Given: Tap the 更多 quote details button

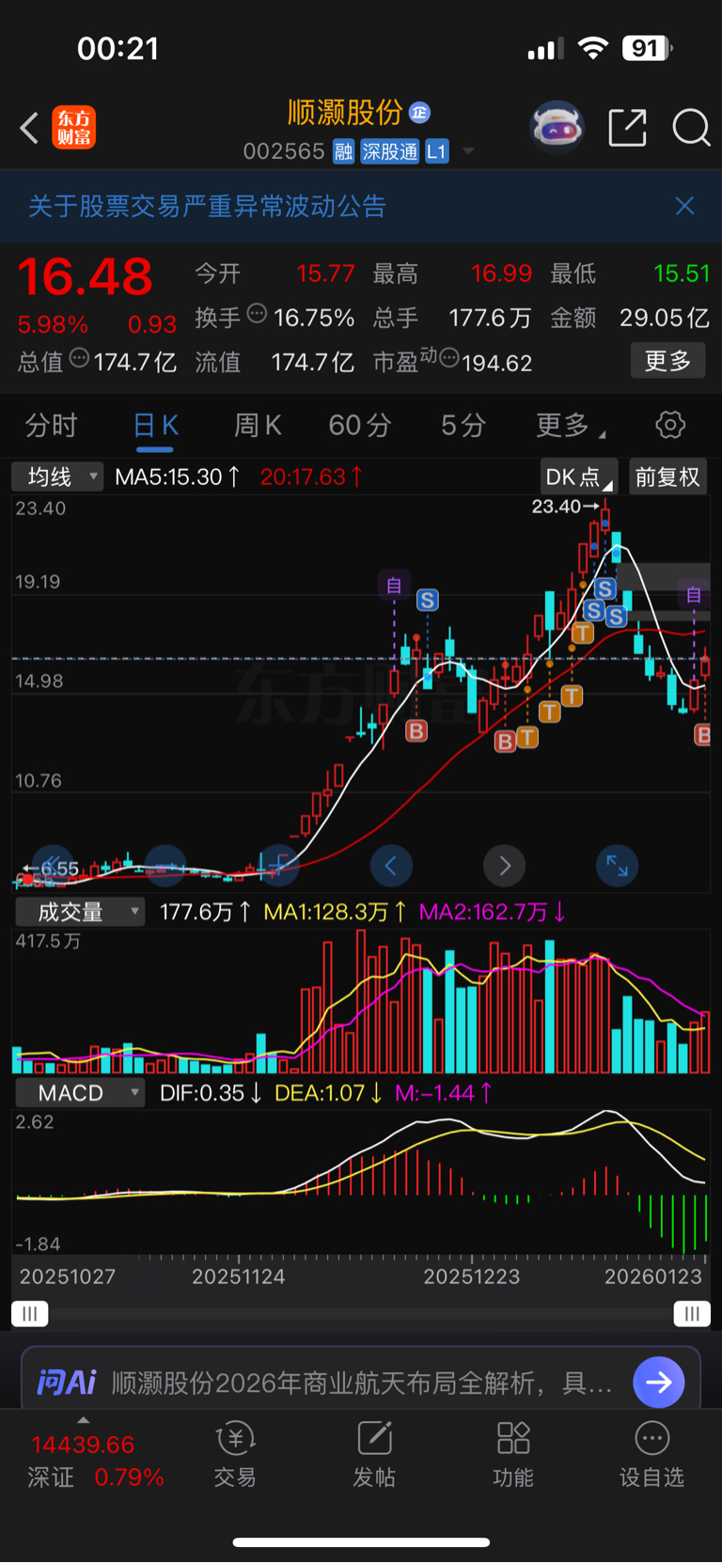Looking at the screenshot, I should [667, 361].
